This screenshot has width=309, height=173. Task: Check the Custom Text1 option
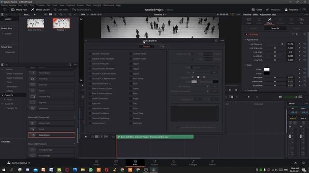90,123
